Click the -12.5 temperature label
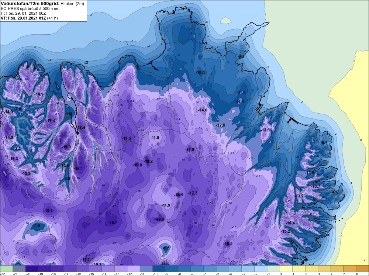The image size is (369, 276). [220, 125]
